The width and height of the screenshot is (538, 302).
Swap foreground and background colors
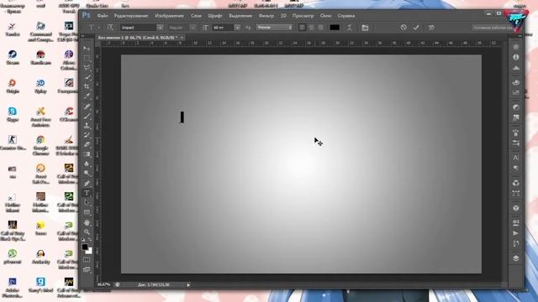[90, 240]
